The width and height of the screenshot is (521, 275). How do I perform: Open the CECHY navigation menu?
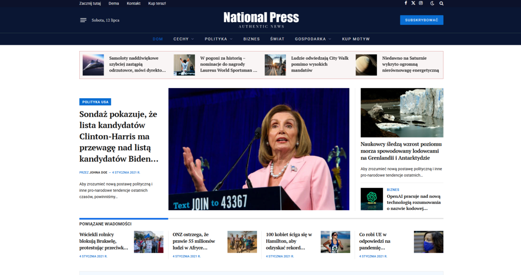(x=181, y=39)
